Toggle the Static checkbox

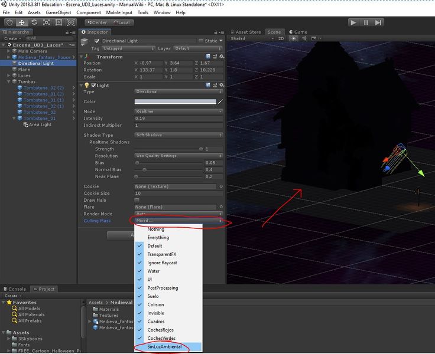(x=201, y=41)
